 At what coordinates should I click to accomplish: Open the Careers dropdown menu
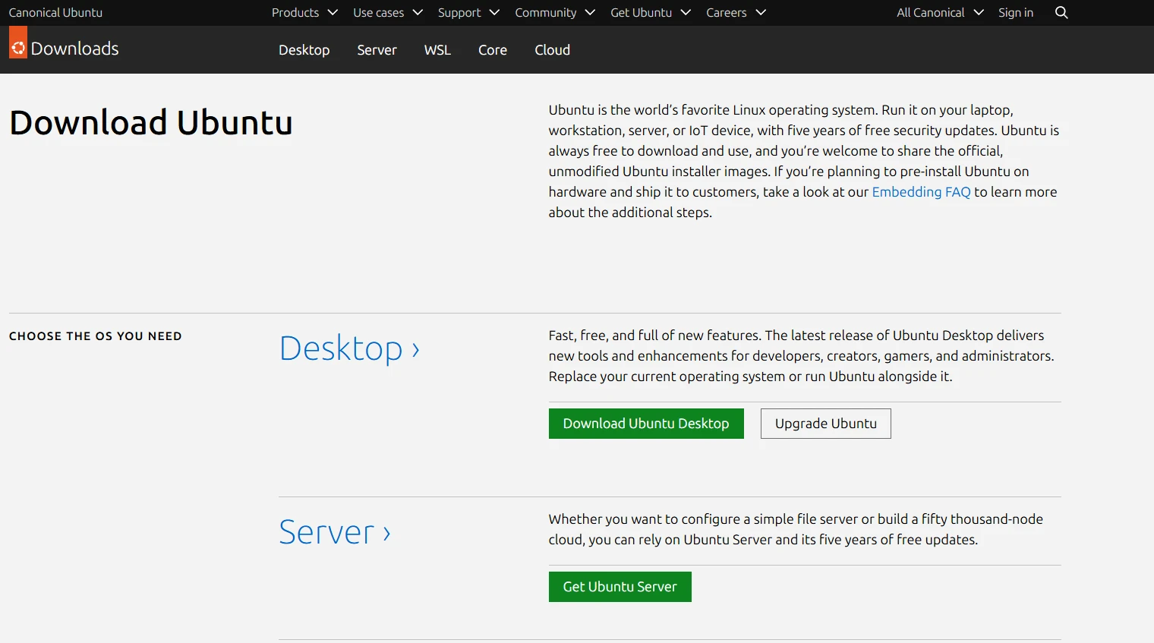[736, 12]
